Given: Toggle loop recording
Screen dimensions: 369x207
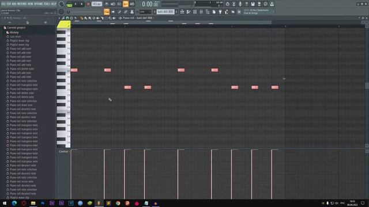Looking at the screenshot, I should click(x=132, y=4).
